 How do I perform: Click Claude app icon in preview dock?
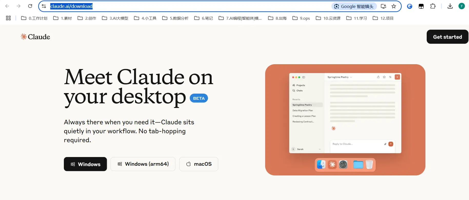point(332,164)
